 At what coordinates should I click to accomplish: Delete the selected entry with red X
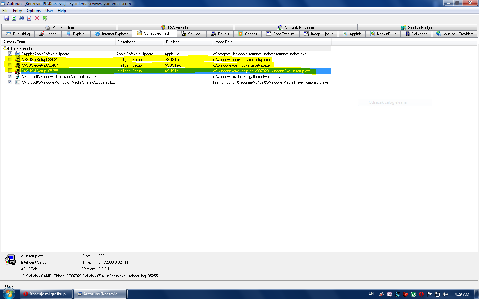coord(37,18)
